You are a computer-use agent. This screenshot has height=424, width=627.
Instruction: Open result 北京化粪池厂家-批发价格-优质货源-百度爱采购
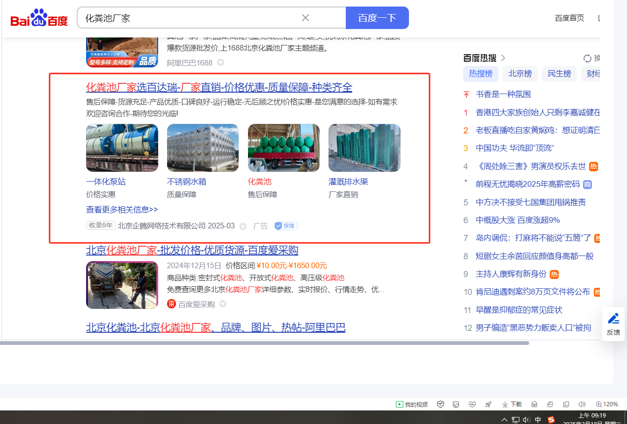(192, 250)
